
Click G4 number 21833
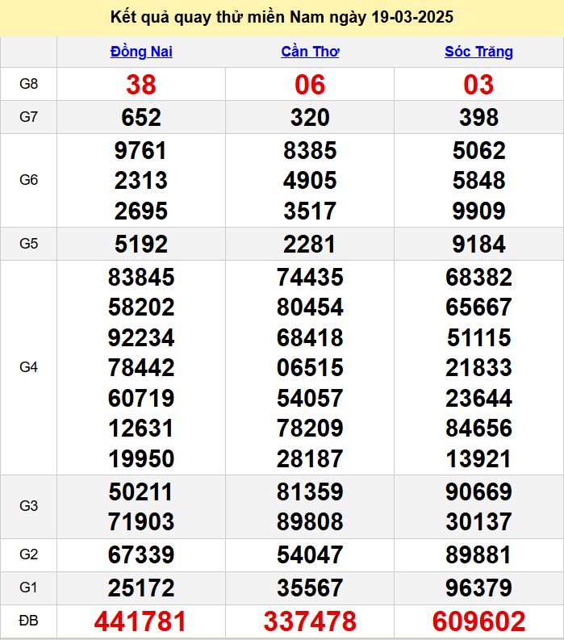(478, 368)
